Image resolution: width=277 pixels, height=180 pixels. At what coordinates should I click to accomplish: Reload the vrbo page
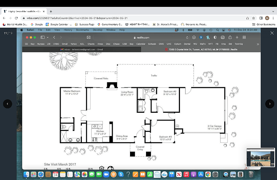click(x=16, y=18)
